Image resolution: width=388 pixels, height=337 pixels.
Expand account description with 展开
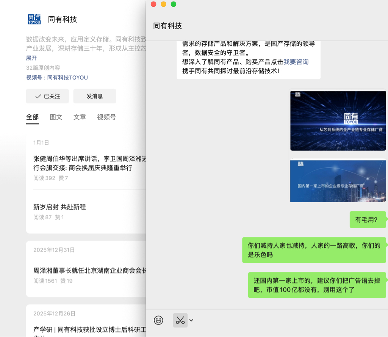(31, 58)
